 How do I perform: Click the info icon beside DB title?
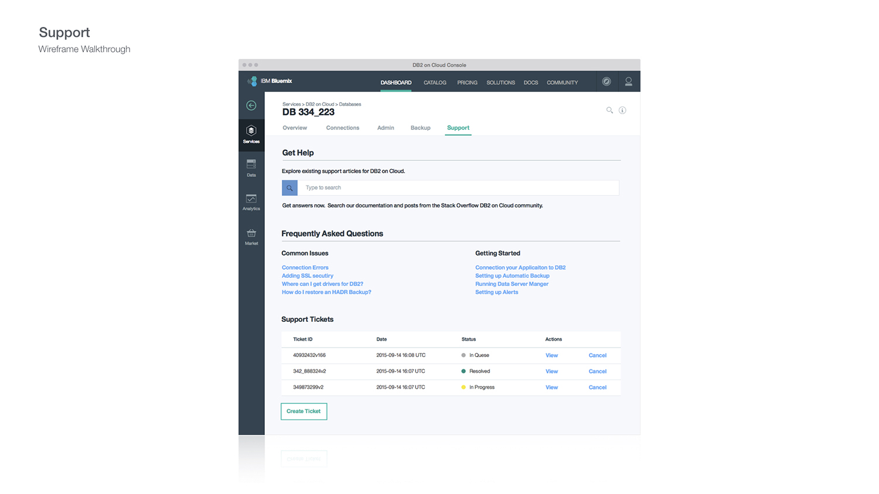(x=622, y=110)
